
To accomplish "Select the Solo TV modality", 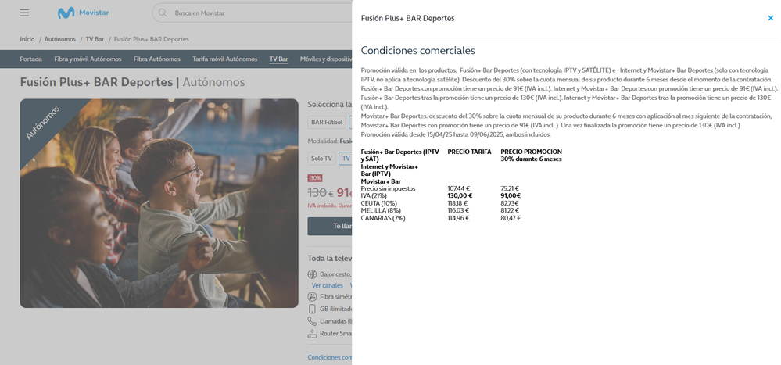I will click(322, 158).
